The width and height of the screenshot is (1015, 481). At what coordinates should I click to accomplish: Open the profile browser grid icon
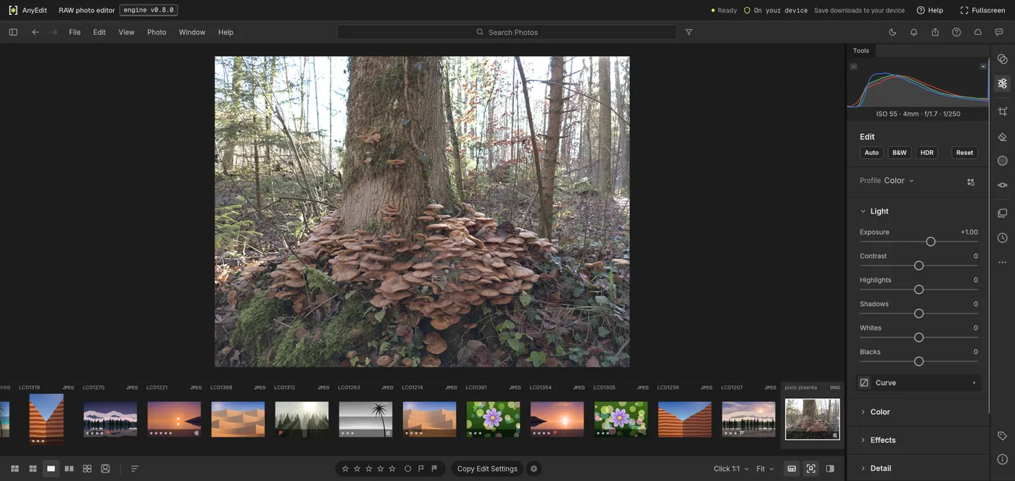[x=971, y=181]
